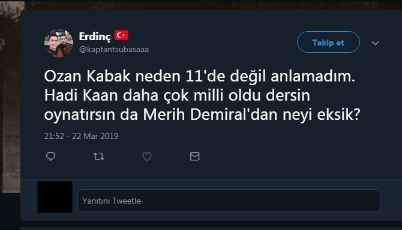Open the tweet options chevron menu

(376, 43)
